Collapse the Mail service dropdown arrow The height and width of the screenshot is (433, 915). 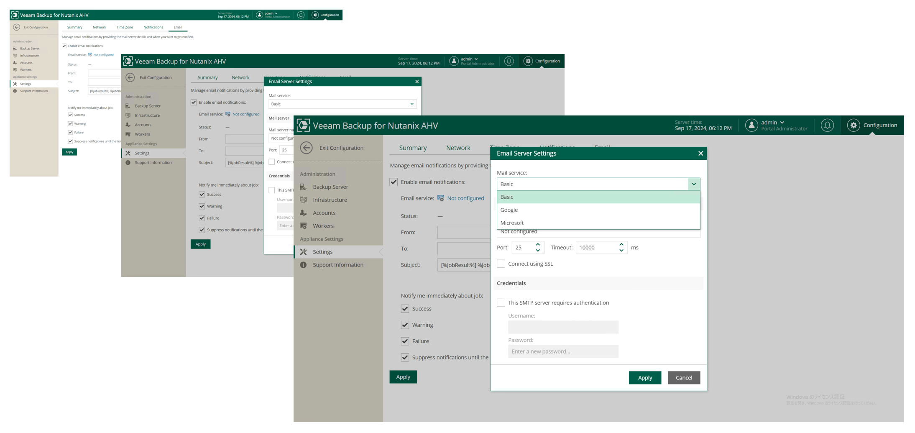point(694,184)
